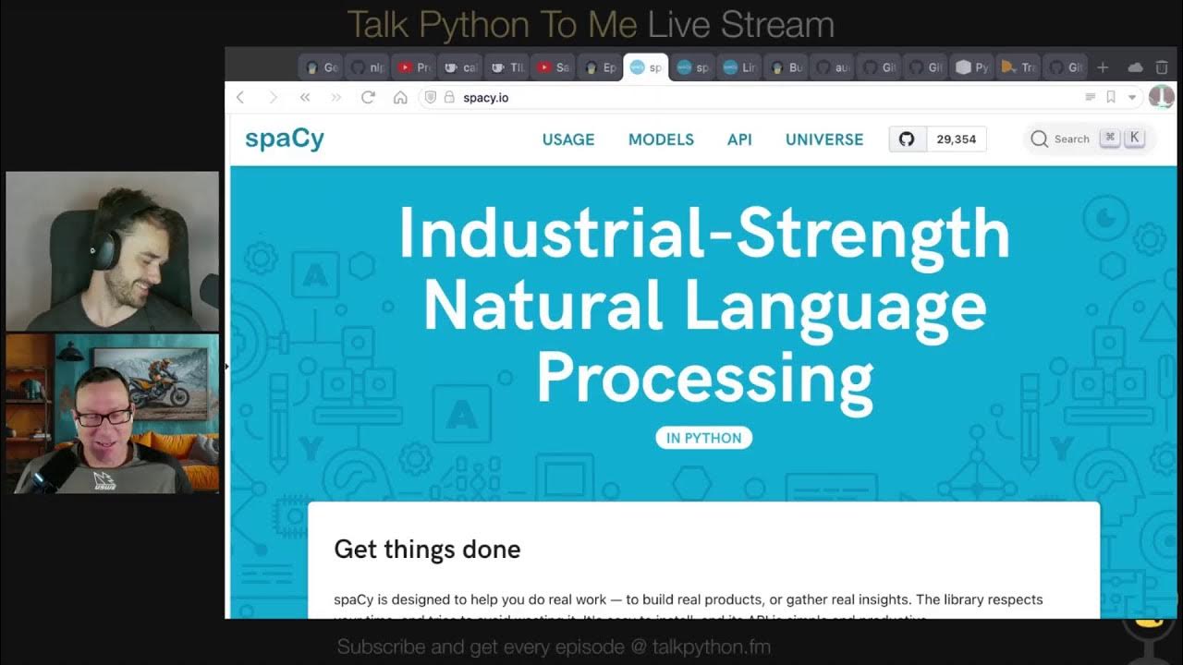Click the browser home icon
Image resolution: width=1183 pixels, height=665 pixels.
[x=401, y=97]
